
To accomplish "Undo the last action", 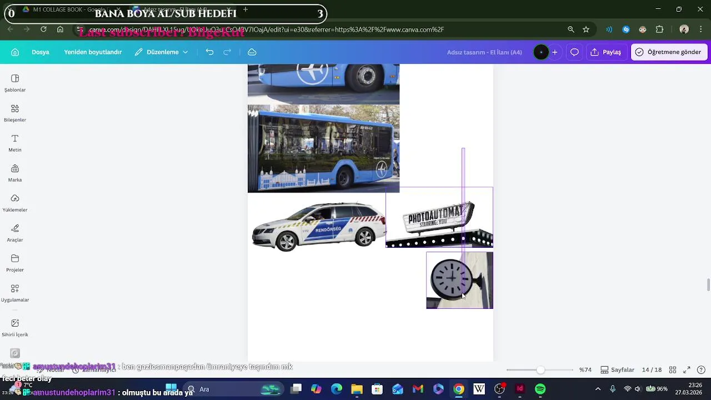I will (x=209, y=52).
